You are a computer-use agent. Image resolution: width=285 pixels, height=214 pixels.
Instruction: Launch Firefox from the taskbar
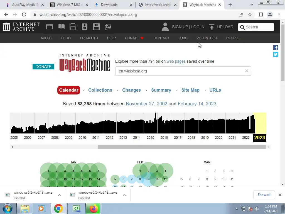click(x=94, y=208)
